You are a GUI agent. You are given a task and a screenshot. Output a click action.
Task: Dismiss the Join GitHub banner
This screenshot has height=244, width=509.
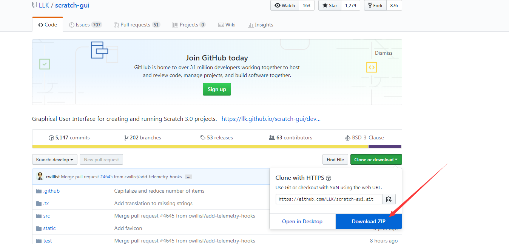[384, 53]
